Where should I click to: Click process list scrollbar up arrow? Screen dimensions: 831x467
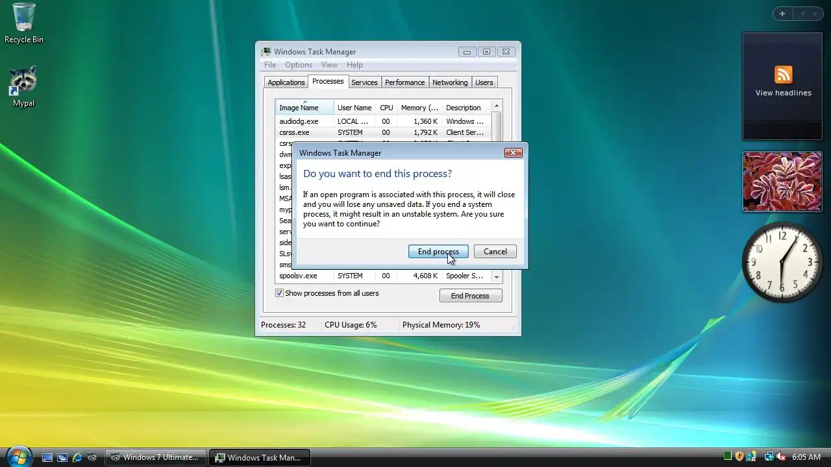click(x=497, y=106)
